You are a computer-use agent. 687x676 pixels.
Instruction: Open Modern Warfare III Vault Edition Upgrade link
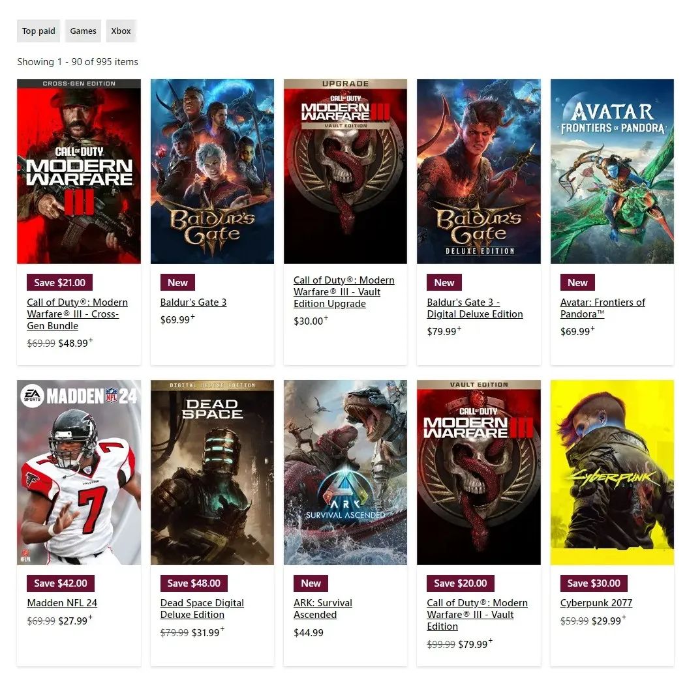[344, 291]
